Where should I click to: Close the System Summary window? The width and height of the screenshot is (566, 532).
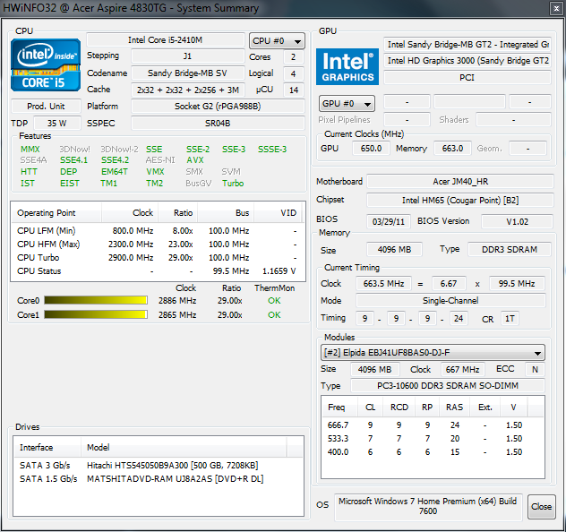pyautogui.click(x=556, y=9)
